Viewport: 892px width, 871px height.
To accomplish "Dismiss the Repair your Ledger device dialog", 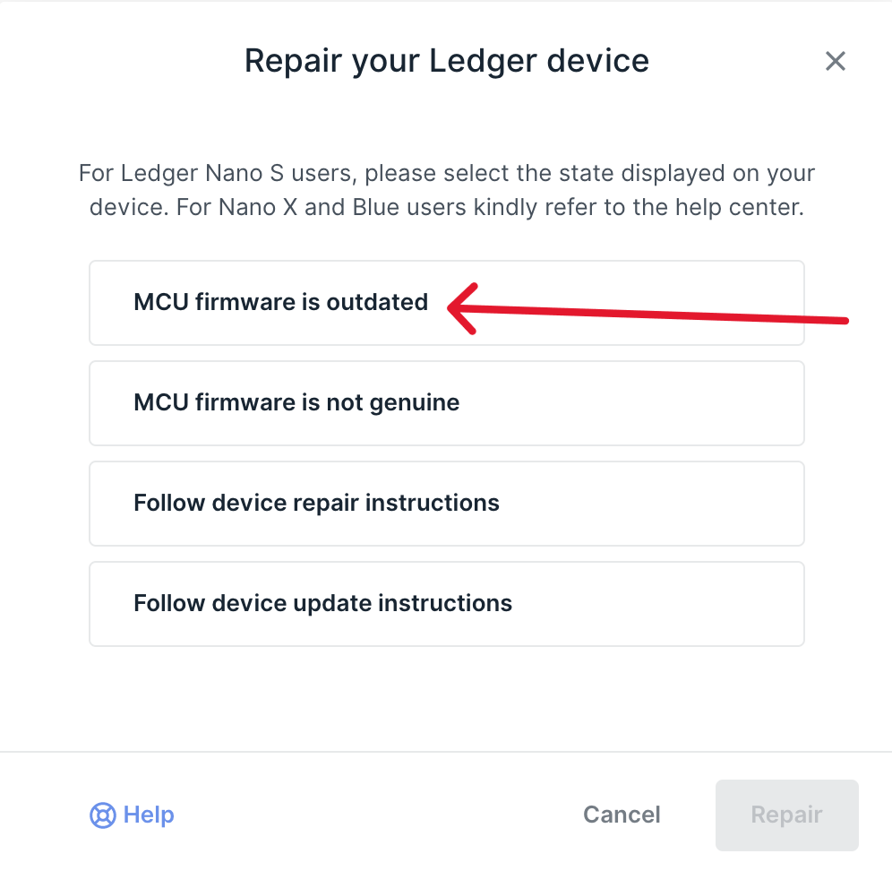I will coord(835,61).
